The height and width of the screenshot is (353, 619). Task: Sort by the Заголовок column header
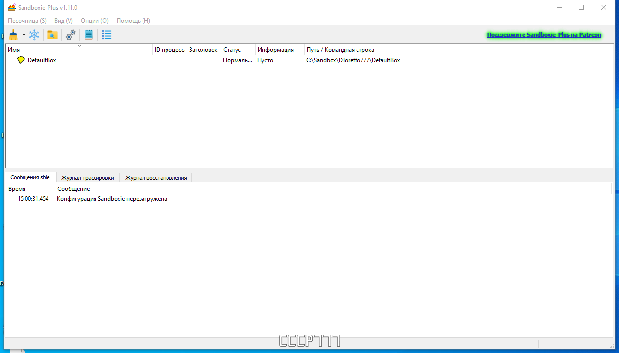(203, 50)
